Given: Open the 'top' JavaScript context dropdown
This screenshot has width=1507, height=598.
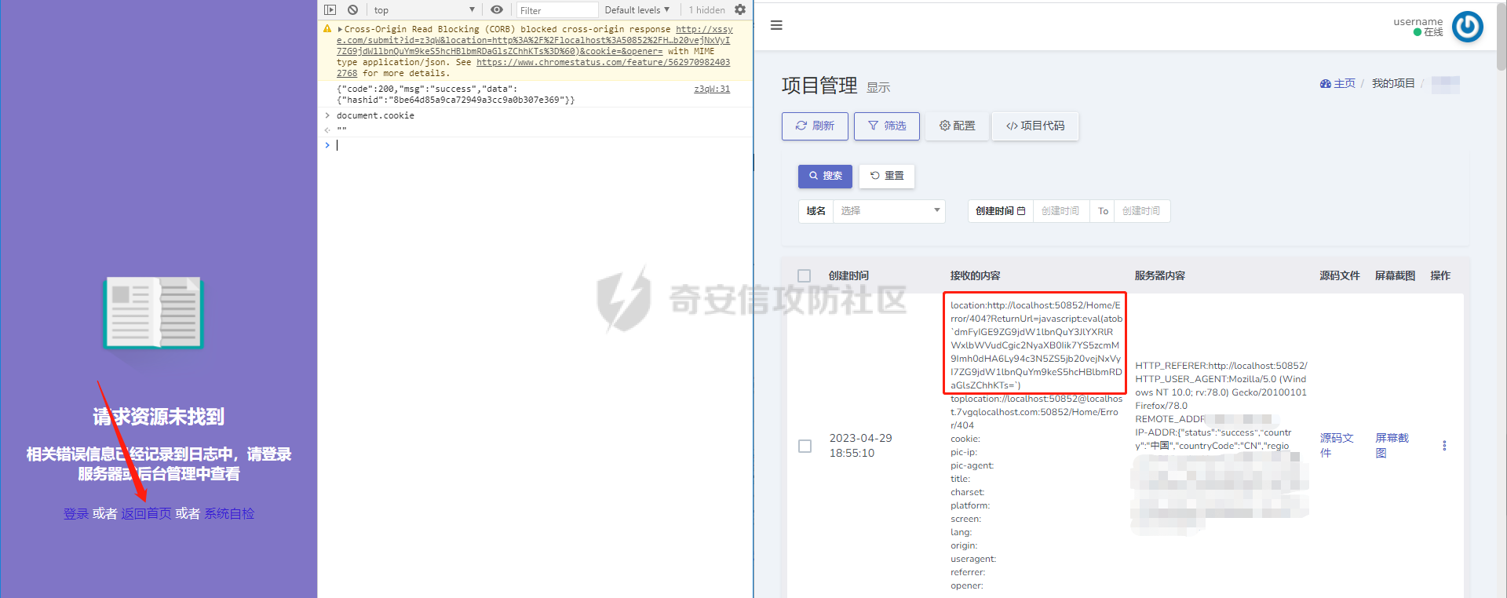Looking at the screenshot, I should coord(424,10).
